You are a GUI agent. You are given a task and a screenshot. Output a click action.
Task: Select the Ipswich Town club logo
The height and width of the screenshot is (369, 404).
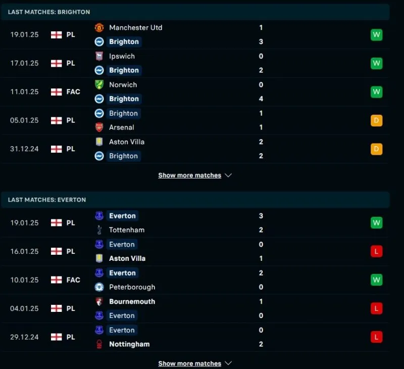pyautogui.click(x=99, y=56)
